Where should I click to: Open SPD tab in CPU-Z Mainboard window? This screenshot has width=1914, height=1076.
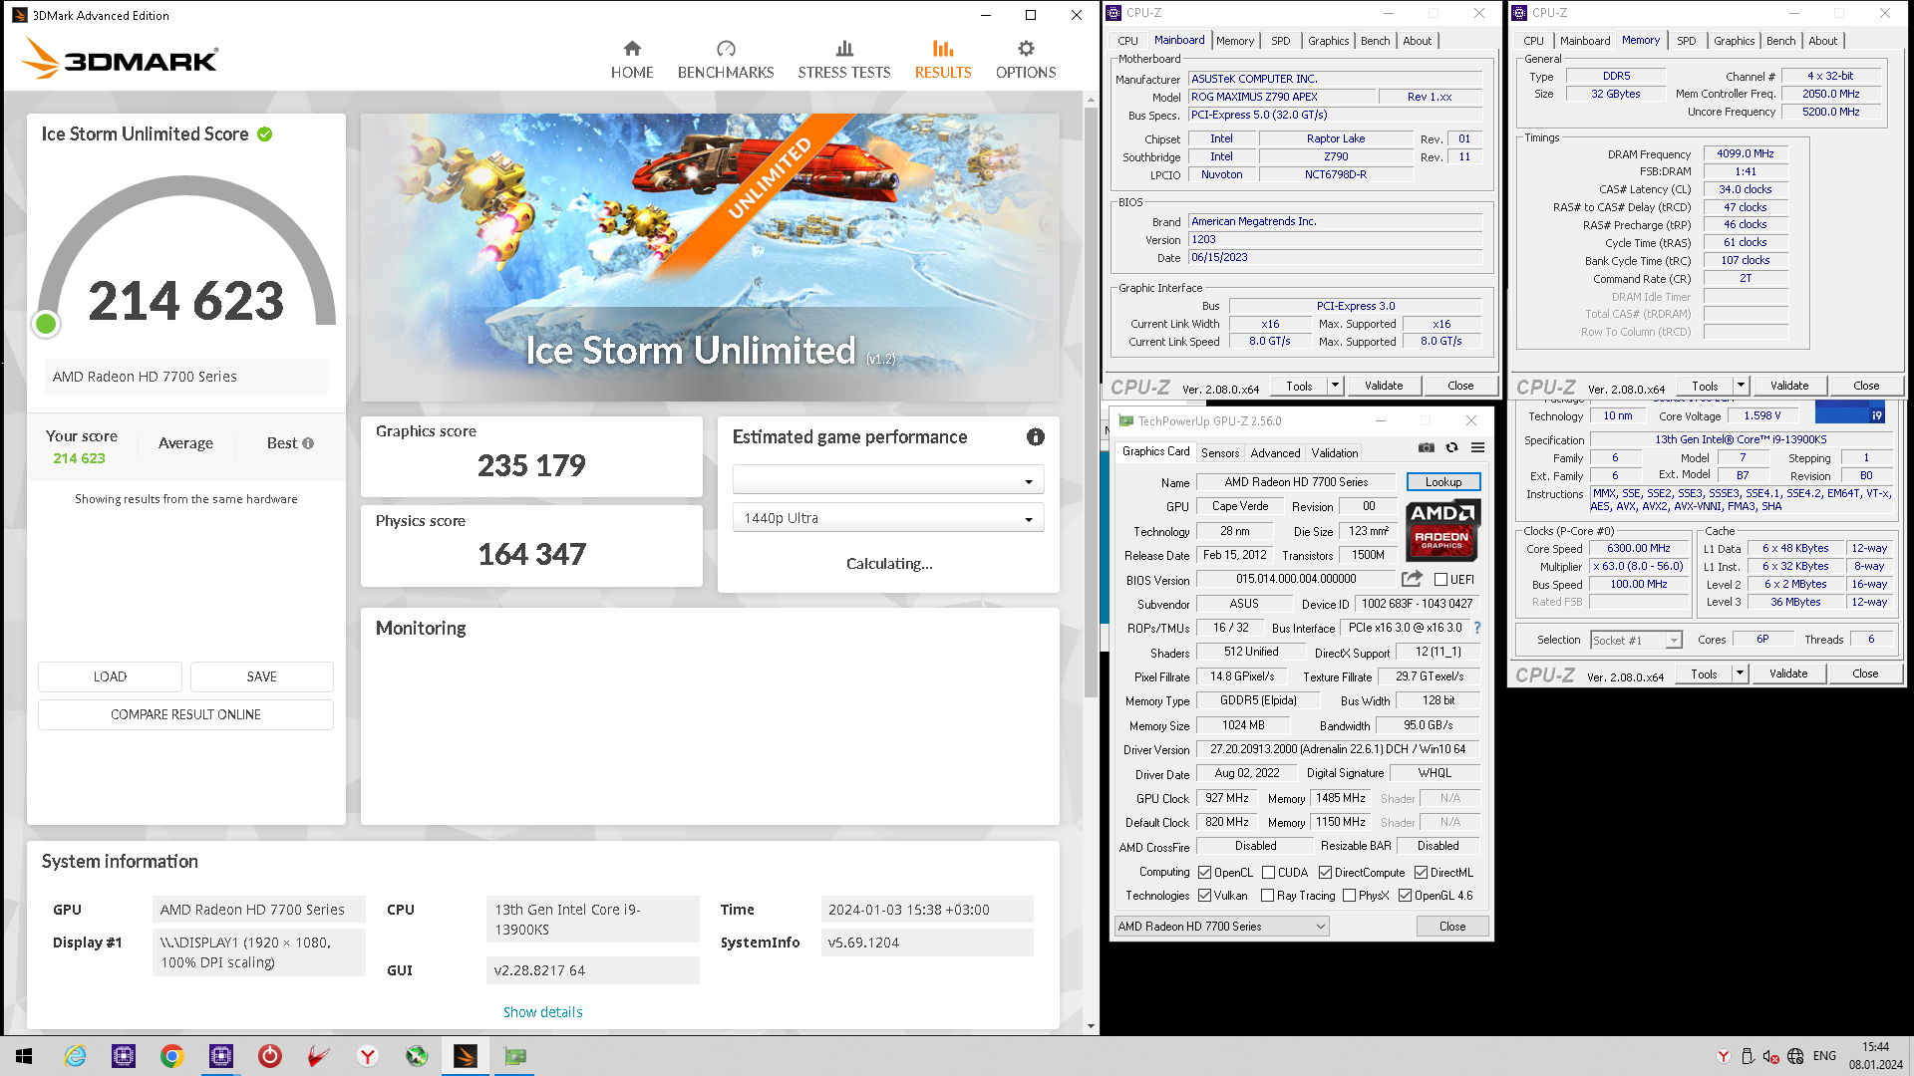tap(1281, 41)
